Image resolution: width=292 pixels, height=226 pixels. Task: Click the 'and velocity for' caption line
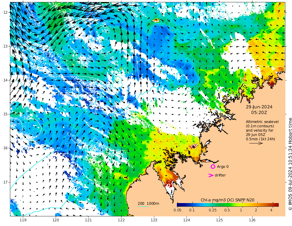tap(259, 130)
